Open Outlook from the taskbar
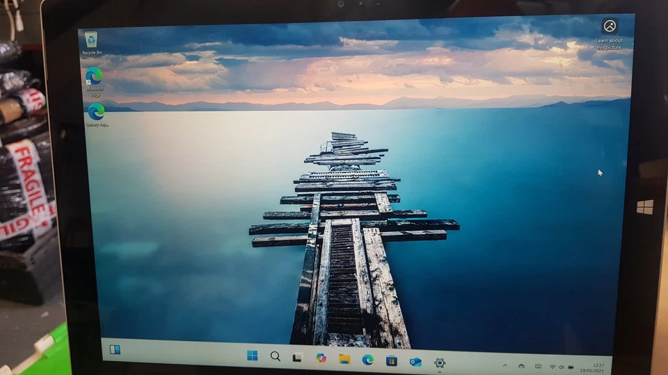The height and width of the screenshot is (375, 668). [x=415, y=362]
